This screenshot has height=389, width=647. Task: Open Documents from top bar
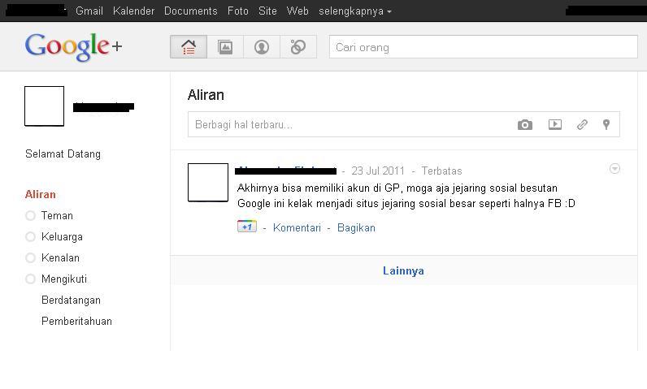coord(191,11)
